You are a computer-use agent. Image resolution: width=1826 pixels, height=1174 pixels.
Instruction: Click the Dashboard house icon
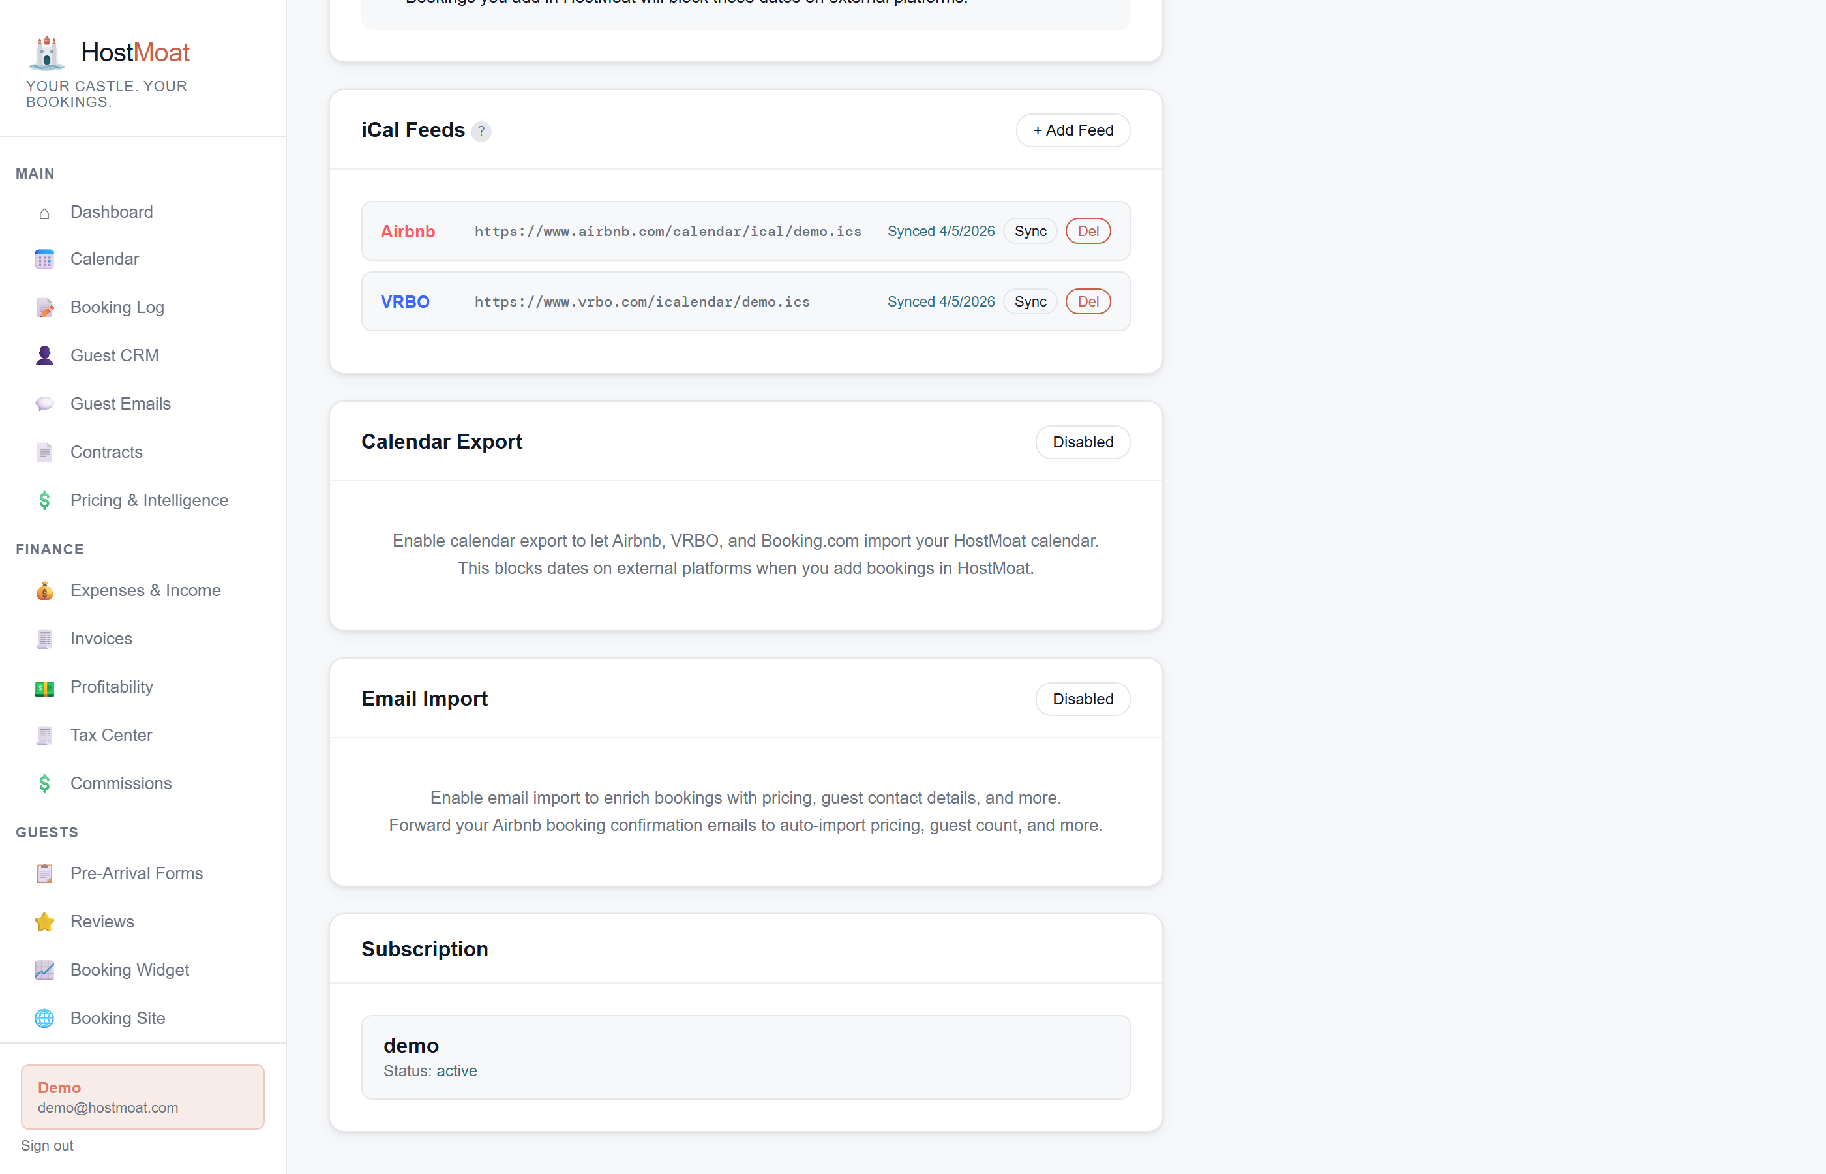[44, 213]
